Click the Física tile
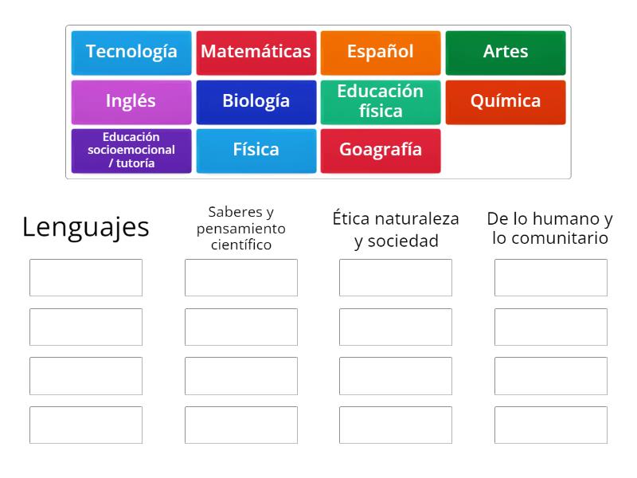Viewport: 637px width, 478px height. pos(256,151)
